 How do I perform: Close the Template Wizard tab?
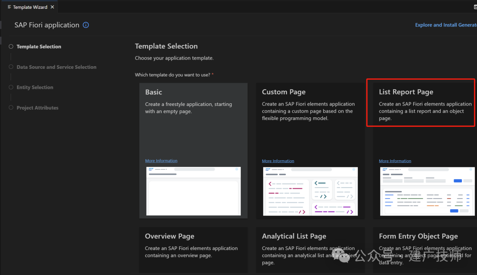click(52, 7)
